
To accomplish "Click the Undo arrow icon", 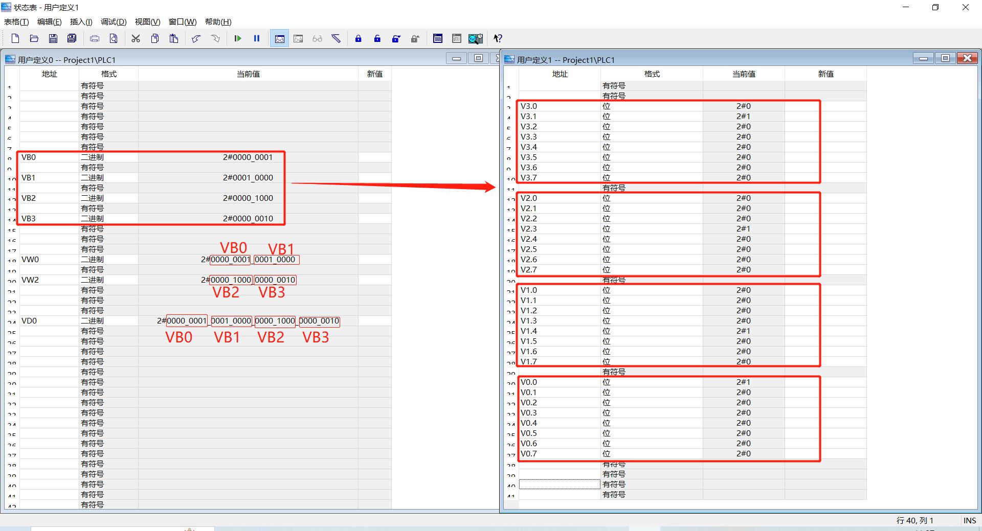I will click(196, 38).
